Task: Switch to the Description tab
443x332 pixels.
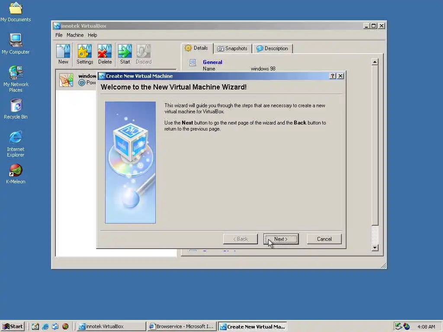Action: pos(273,48)
